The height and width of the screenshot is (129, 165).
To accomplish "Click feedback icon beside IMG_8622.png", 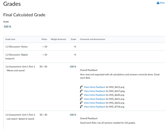I will click(x=81, y=103).
